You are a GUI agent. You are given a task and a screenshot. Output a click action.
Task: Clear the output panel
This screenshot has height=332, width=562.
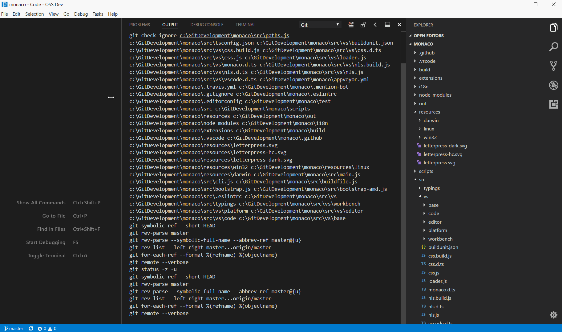(x=351, y=25)
